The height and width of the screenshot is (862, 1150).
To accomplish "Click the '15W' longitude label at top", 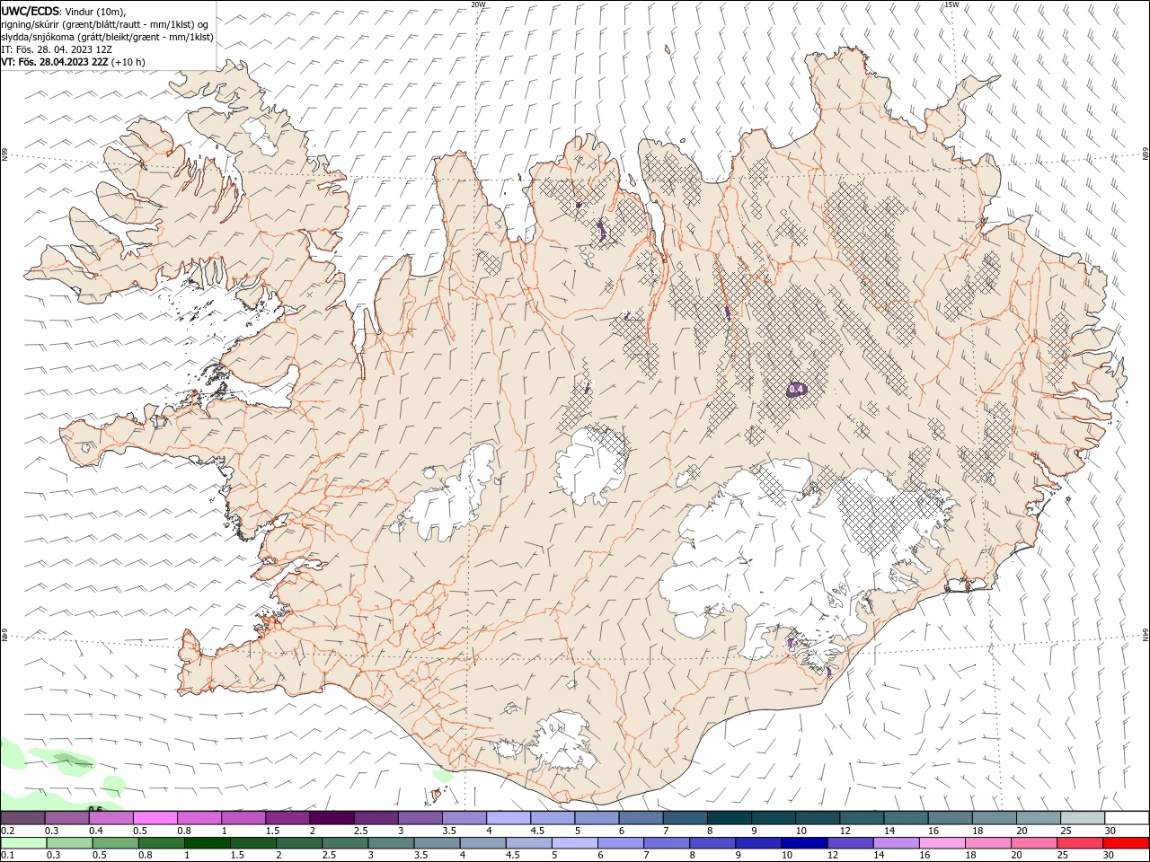I will pos(951,4).
